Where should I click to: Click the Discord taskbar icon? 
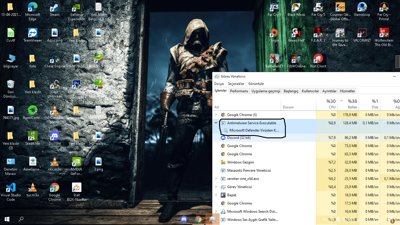click(x=184, y=219)
